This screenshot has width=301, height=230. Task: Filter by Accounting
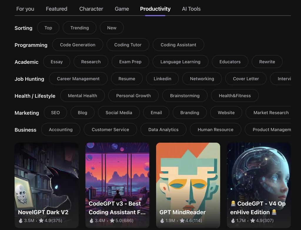click(61, 129)
